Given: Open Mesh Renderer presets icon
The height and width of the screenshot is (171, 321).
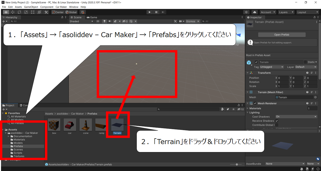Looking at the screenshot, I should click(311, 103).
